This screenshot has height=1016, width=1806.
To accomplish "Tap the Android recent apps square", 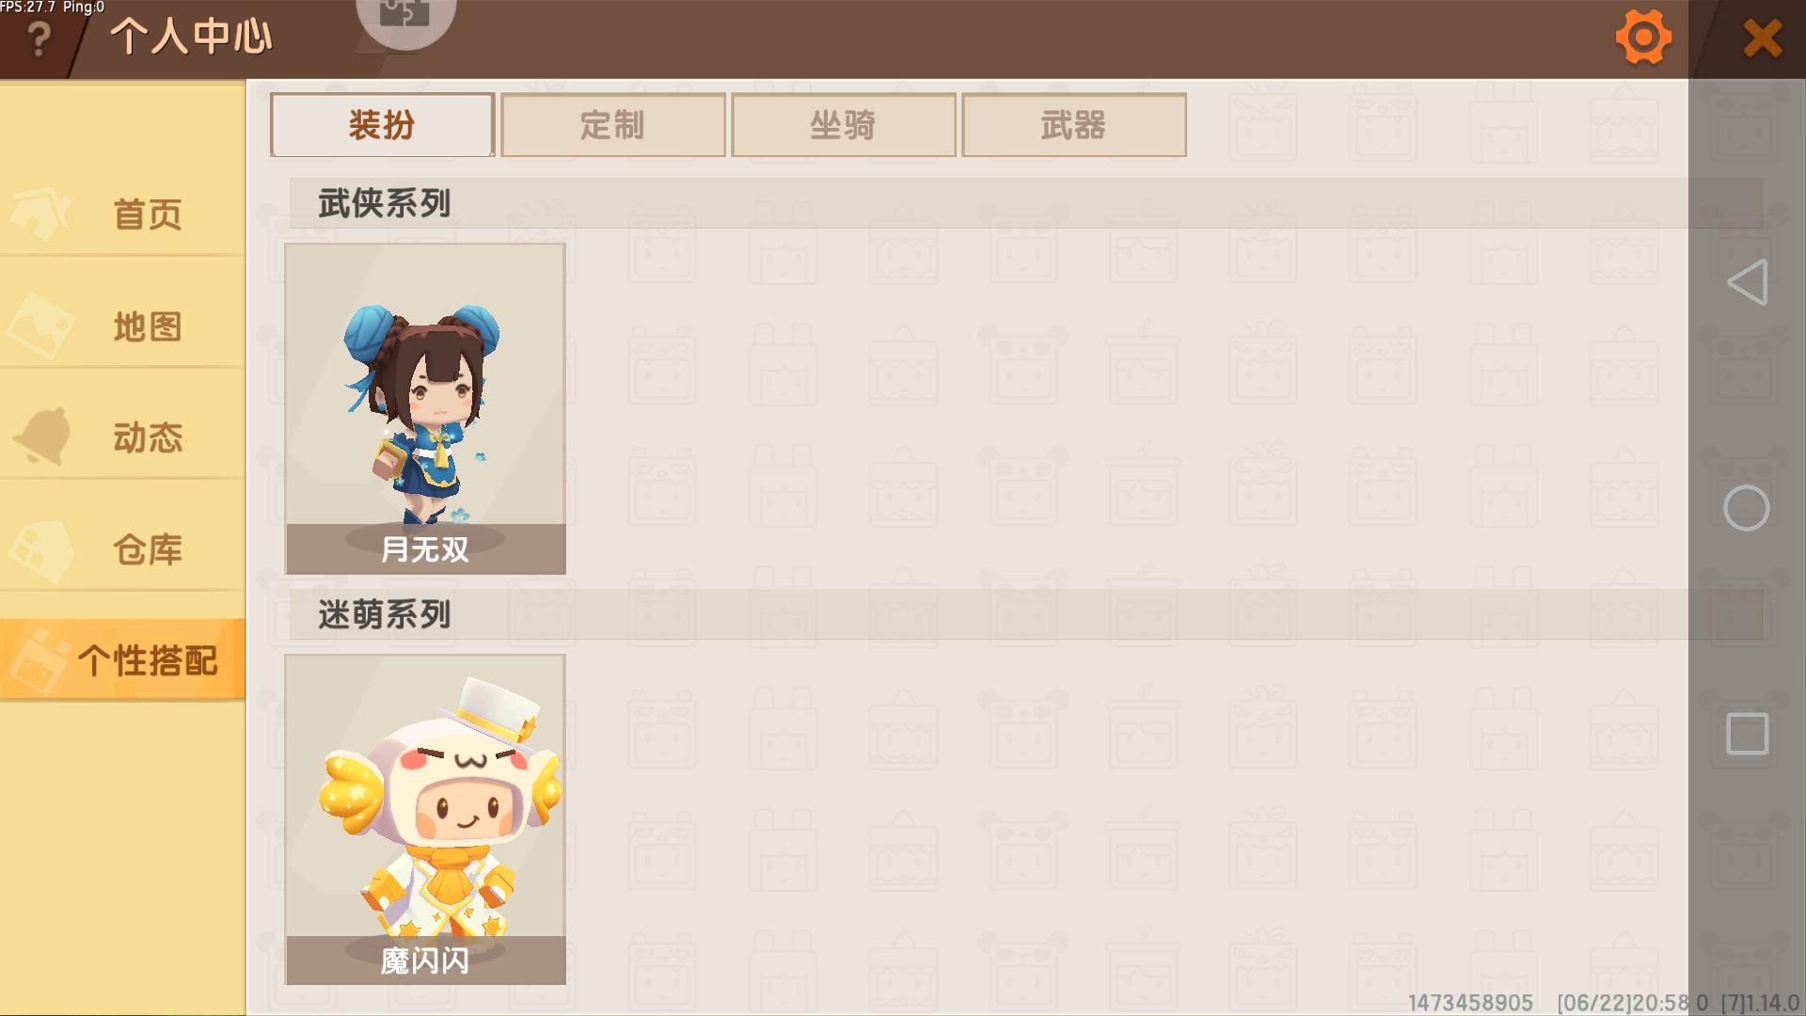I will click(1748, 734).
